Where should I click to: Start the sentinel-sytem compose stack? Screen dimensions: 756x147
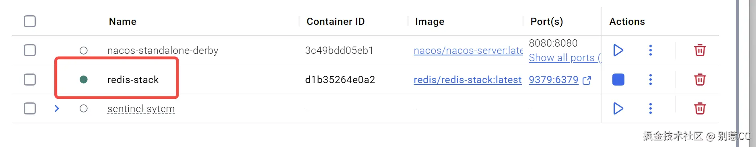pos(618,108)
